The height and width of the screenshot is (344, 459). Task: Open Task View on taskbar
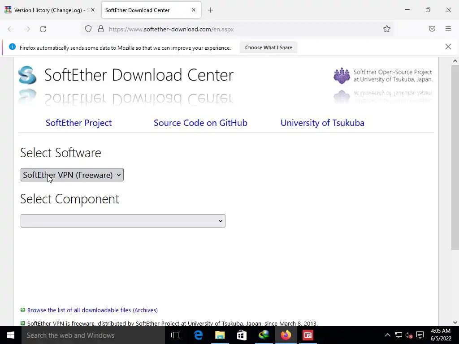tap(176, 335)
